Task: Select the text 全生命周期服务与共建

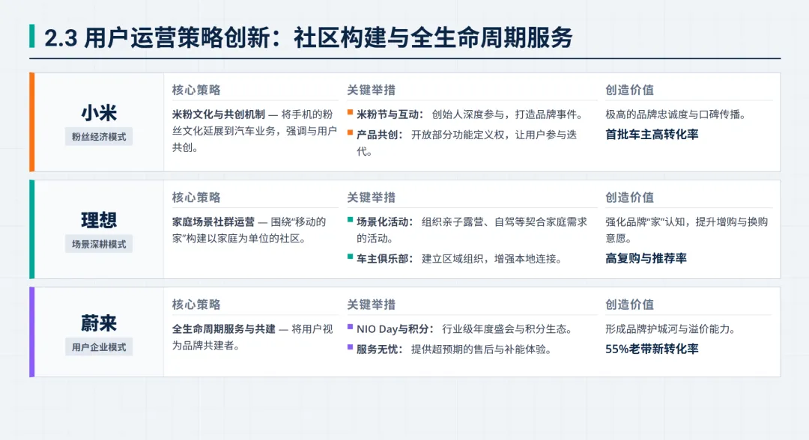Action: 223,329
